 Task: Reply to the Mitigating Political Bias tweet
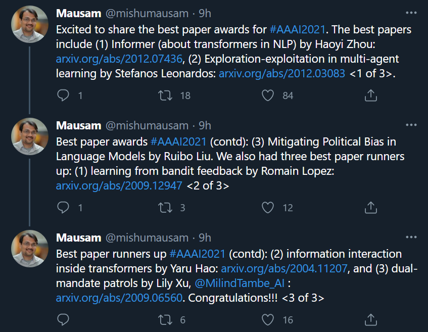[63, 207]
